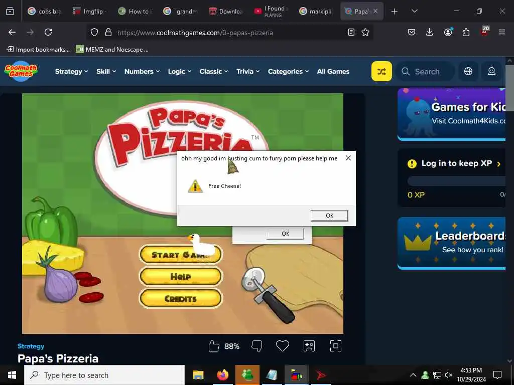The image size is (514, 385).
Task: Open the user profile icon on Coolmath
Action: (x=491, y=71)
